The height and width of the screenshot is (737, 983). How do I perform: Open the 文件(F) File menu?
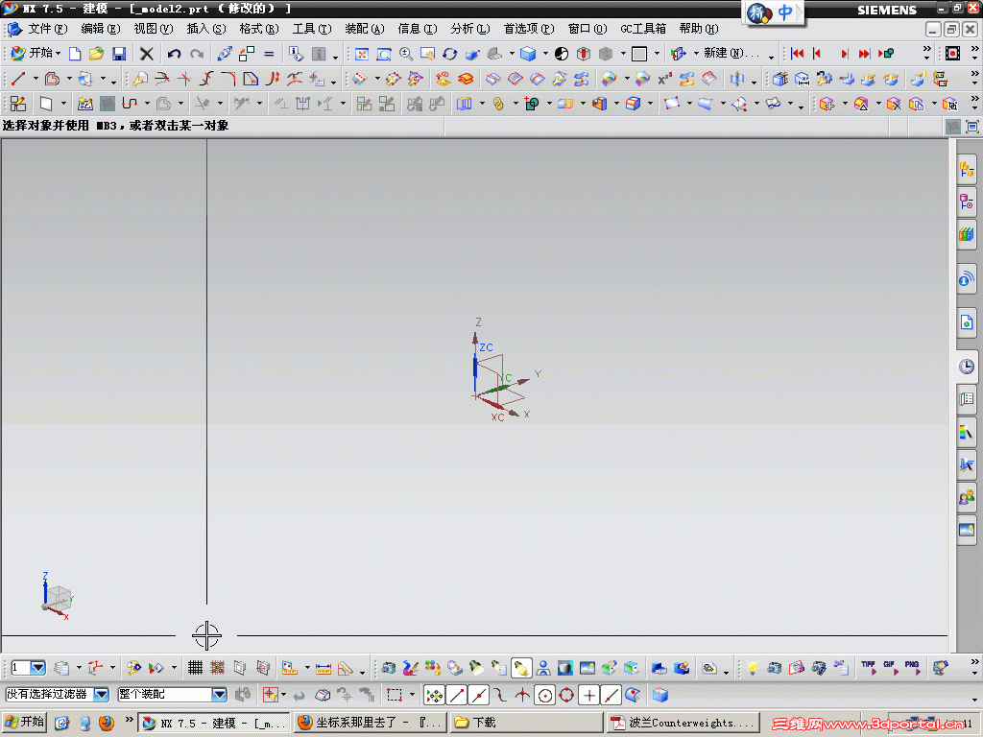click(x=48, y=29)
